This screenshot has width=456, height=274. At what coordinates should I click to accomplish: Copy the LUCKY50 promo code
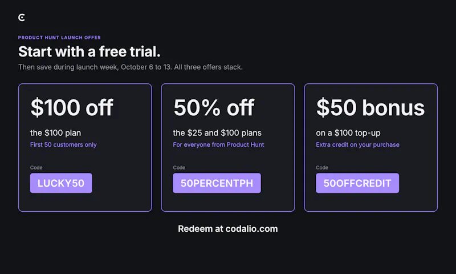[61, 183]
